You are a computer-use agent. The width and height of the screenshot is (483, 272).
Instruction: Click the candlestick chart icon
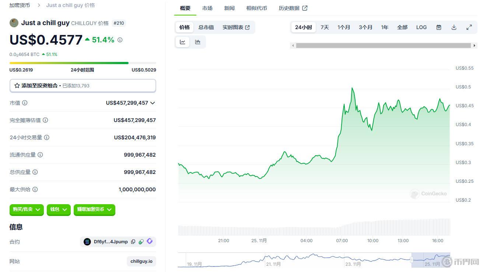pos(198,42)
